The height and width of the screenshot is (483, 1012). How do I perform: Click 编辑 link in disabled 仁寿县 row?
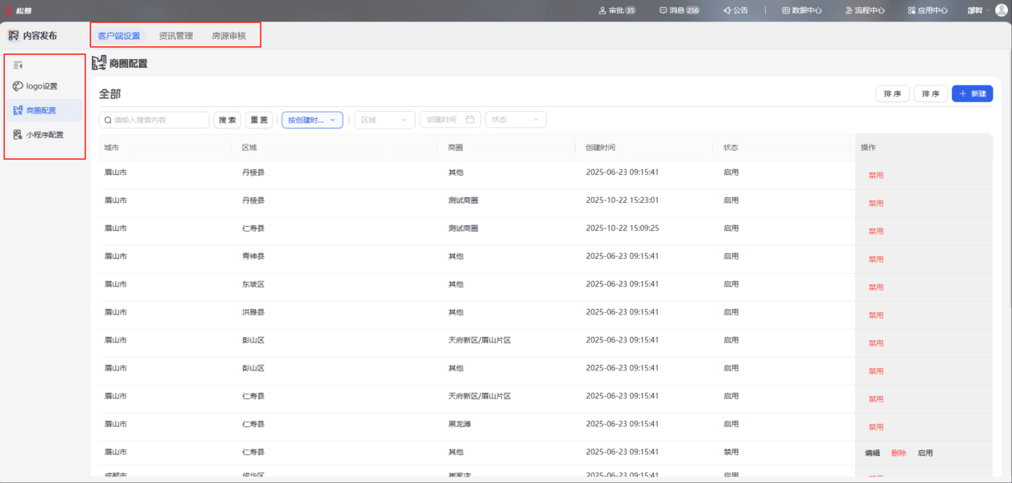tap(872, 453)
